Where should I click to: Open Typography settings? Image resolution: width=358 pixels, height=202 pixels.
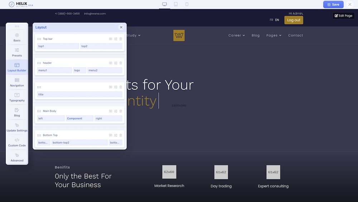[17, 97]
